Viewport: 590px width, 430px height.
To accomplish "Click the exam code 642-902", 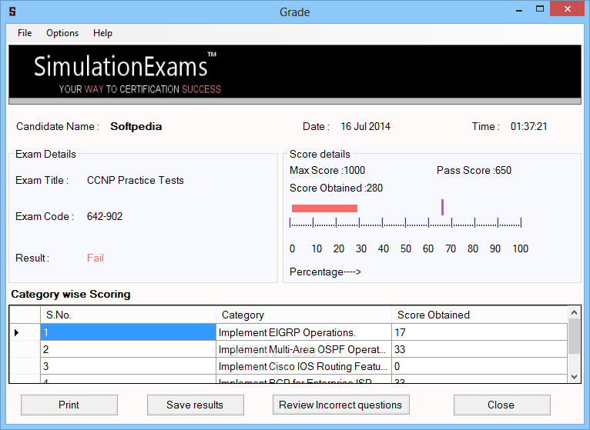I will (105, 216).
